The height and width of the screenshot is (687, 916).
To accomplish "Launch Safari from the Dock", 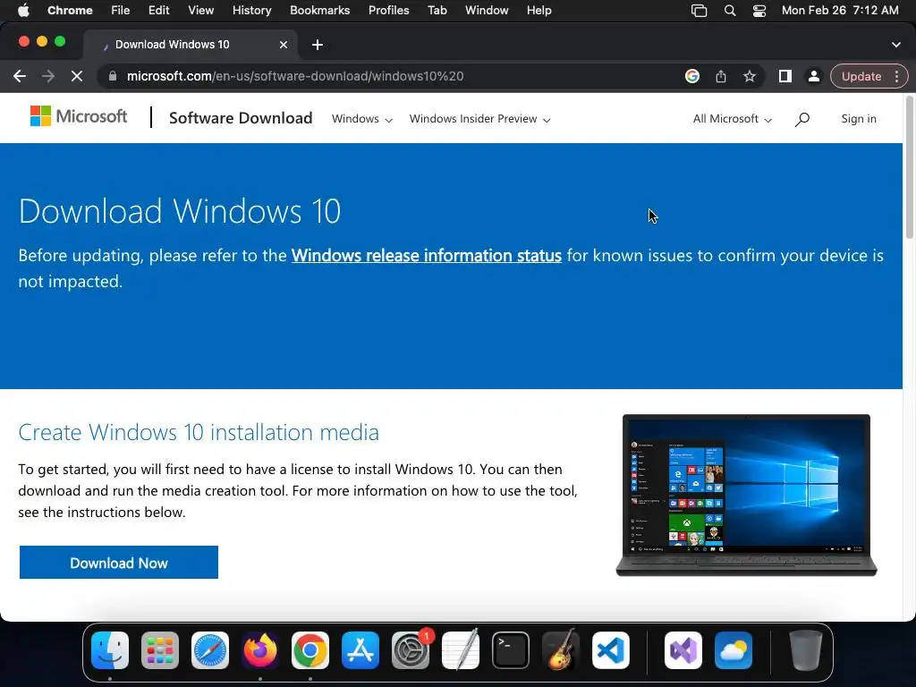I will click(x=210, y=650).
